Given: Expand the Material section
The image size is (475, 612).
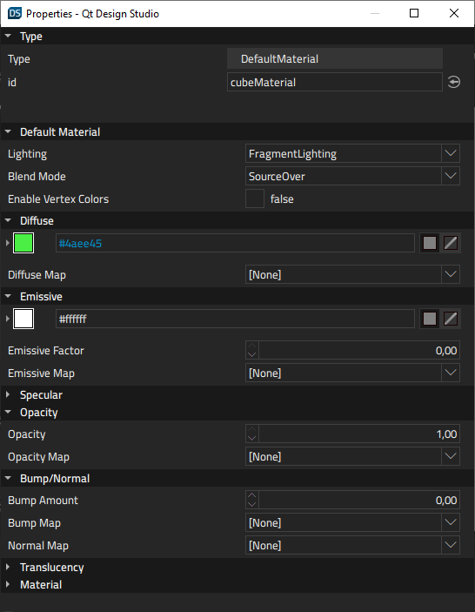Looking at the screenshot, I should (x=8, y=584).
